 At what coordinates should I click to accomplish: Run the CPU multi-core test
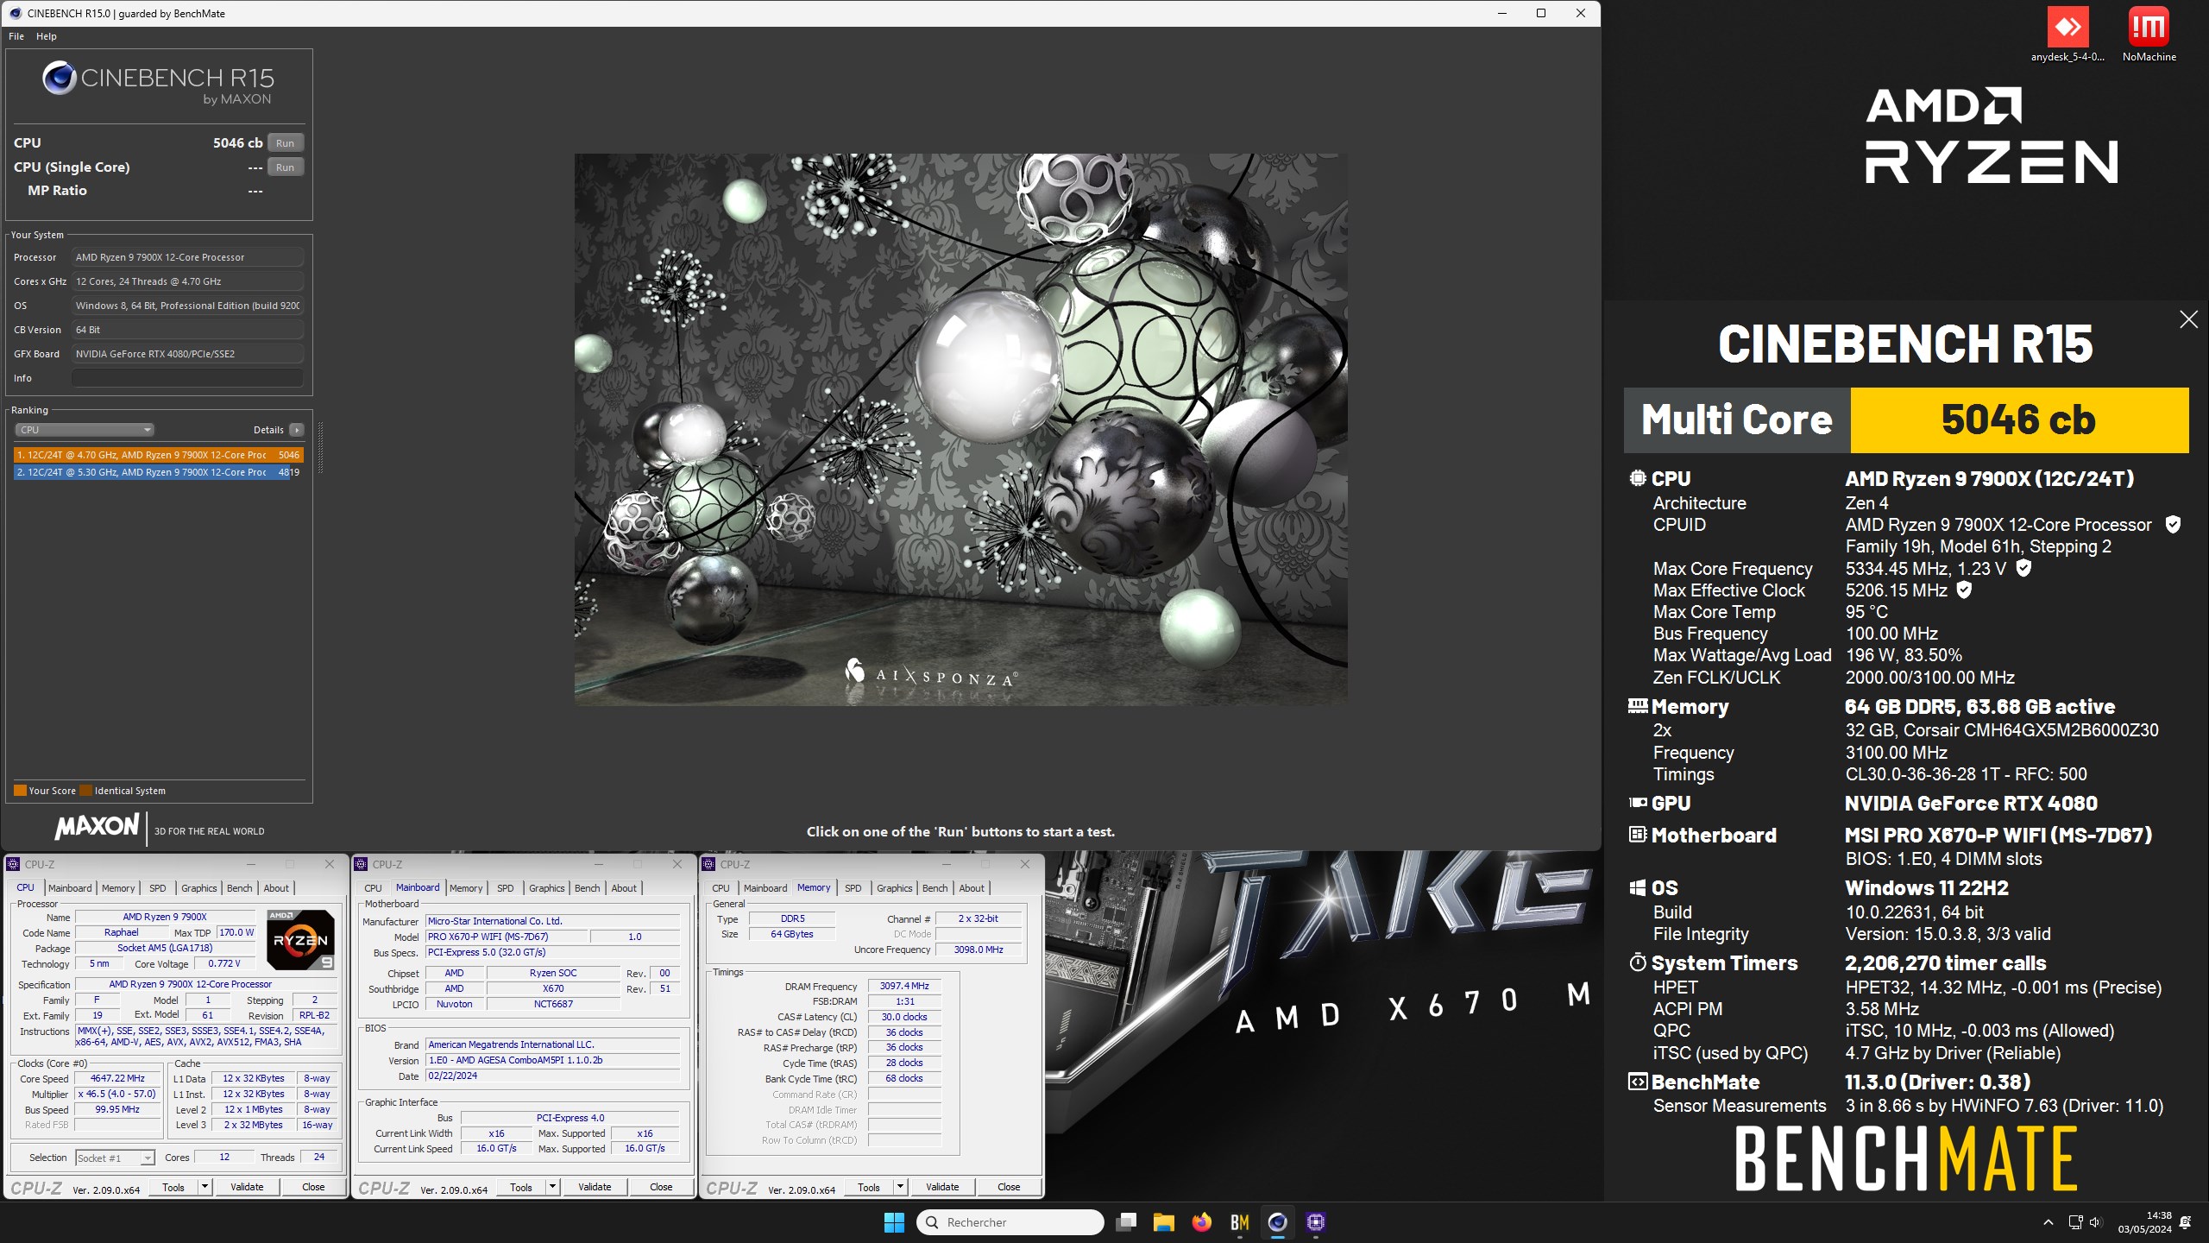[x=285, y=142]
